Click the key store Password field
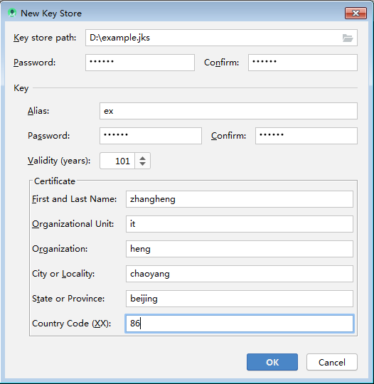The height and width of the screenshot is (384, 374). click(140, 63)
